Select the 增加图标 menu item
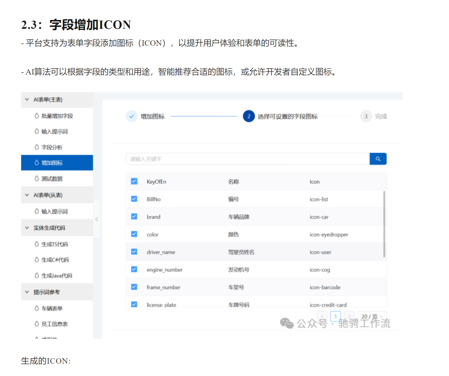449x376 pixels. point(52,163)
